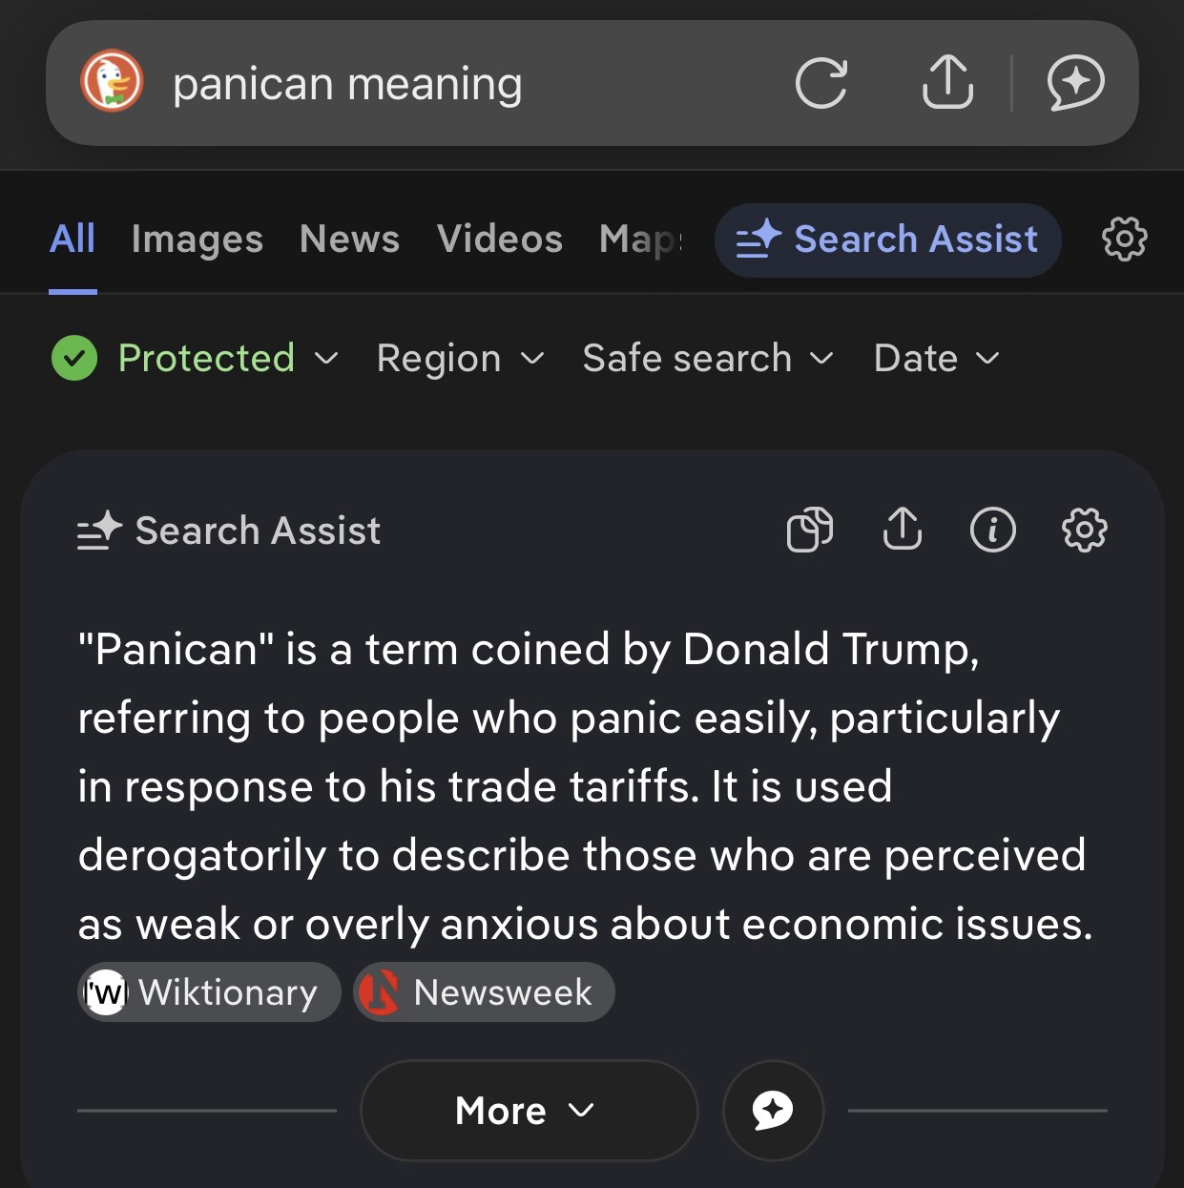The width and height of the screenshot is (1184, 1188).
Task: Tap the share icon in address bar
Action: 946,82
